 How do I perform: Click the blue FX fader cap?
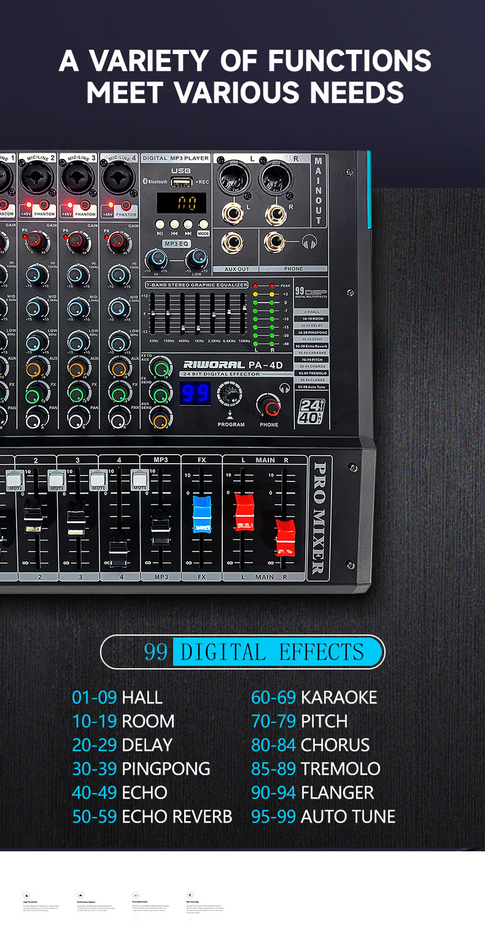pyautogui.click(x=201, y=515)
